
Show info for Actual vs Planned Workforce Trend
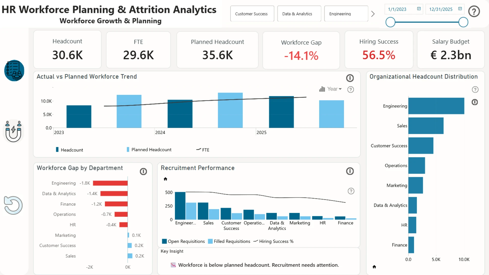coord(350,78)
